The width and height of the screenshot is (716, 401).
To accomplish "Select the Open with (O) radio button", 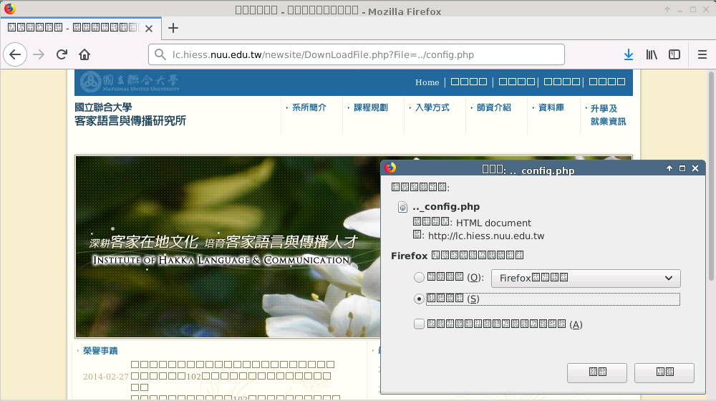I will (x=419, y=277).
